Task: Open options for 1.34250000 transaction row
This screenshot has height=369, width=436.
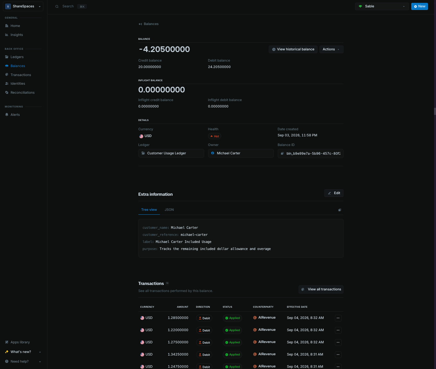Action: (338, 355)
